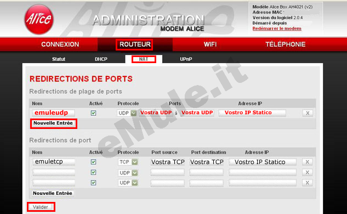Remove second port redirection row with X
Screen dimensions: 347x214
click(307, 172)
